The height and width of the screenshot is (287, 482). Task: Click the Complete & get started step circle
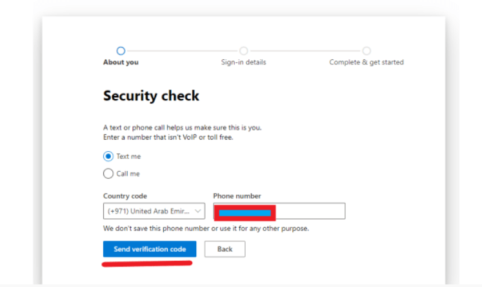[367, 51]
